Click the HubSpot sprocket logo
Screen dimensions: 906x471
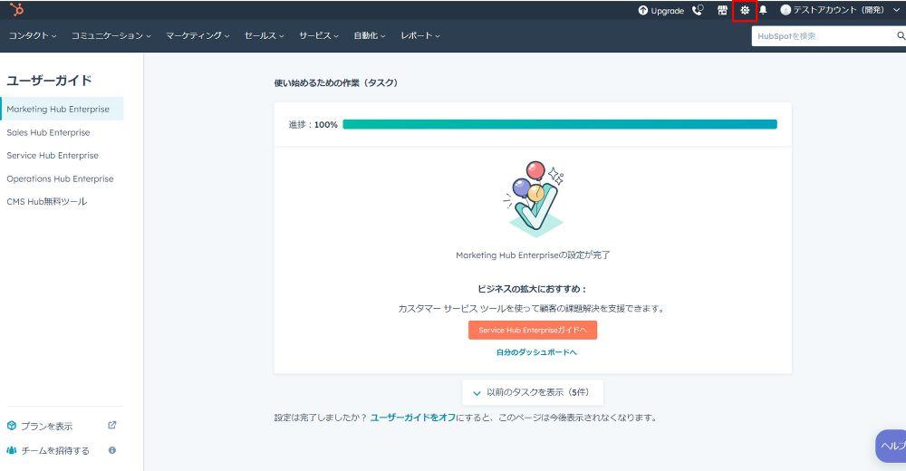(16, 9)
